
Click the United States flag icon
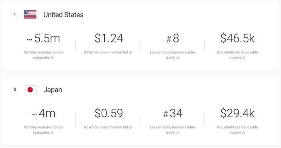pyautogui.click(x=30, y=15)
